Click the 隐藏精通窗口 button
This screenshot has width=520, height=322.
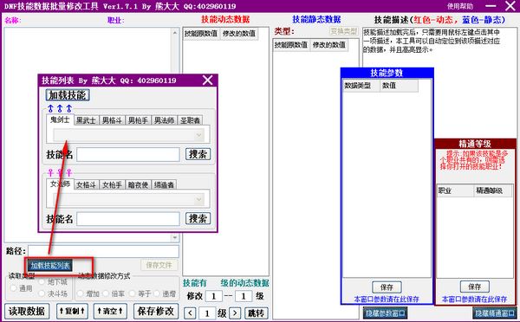click(495, 313)
